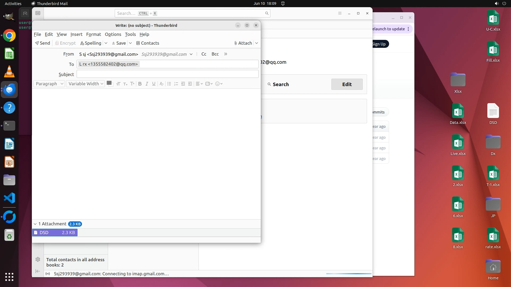511x287 pixels.
Task: Open the Options menu
Action: 113,34
